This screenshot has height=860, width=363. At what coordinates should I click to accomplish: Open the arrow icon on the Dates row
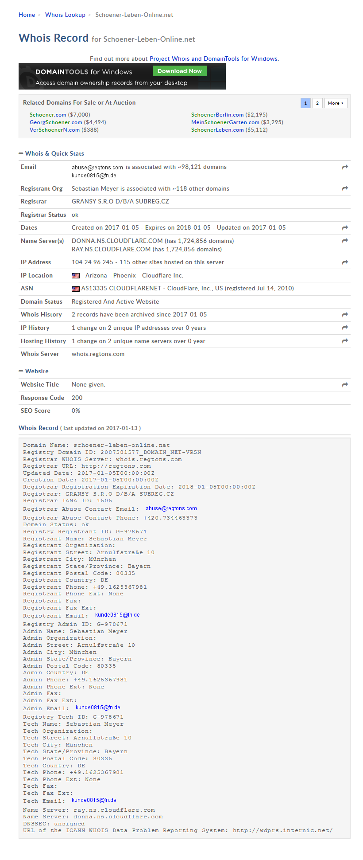coord(345,228)
